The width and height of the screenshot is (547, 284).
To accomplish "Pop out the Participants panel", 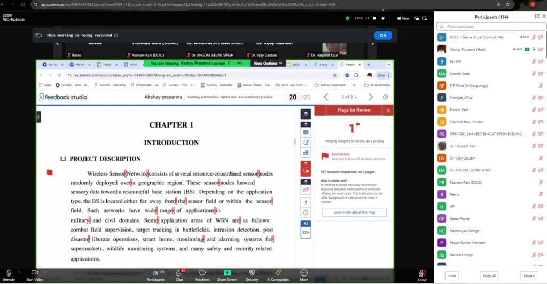I will pos(537,16).
